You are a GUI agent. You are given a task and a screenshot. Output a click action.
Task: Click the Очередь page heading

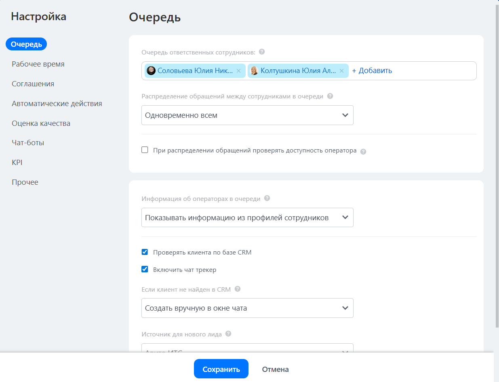click(155, 17)
